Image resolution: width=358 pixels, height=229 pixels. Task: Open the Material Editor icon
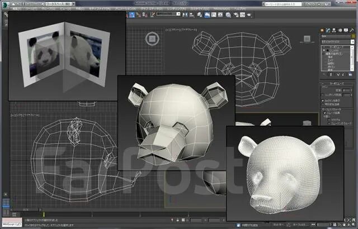tap(228, 15)
